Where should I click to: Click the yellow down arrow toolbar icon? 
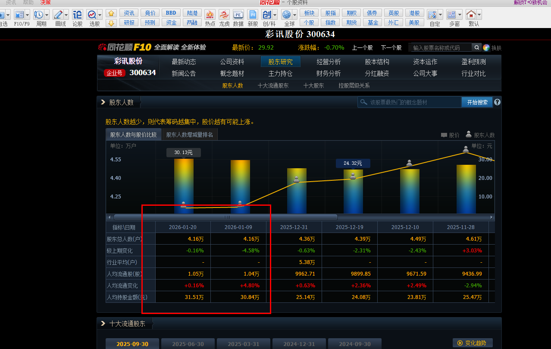pyautogui.click(x=111, y=23)
